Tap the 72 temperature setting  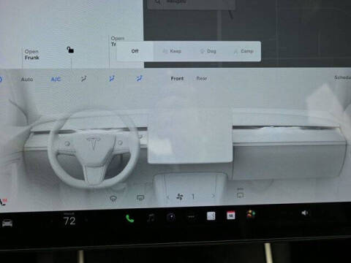pyautogui.click(x=69, y=221)
